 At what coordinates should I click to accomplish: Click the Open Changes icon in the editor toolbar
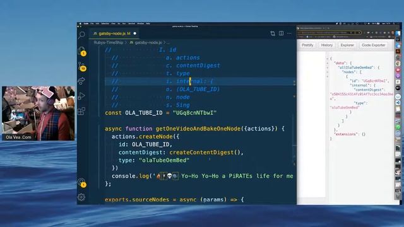(x=273, y=33)
